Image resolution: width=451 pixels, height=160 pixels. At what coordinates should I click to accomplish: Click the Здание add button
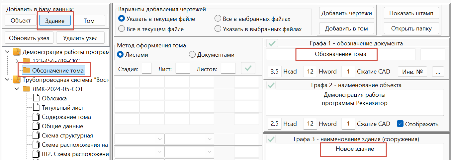click(x=55, y=21)
